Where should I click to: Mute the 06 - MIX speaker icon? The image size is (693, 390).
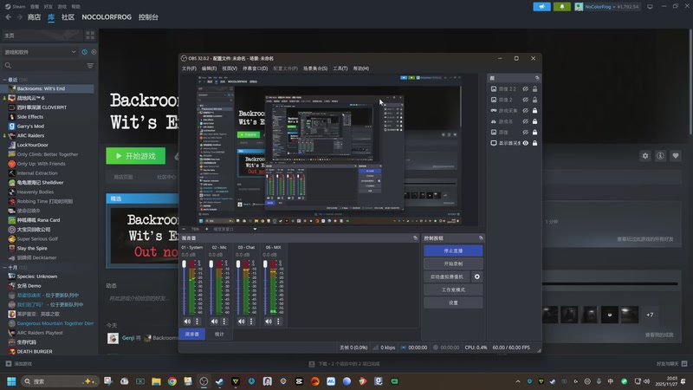(x=270, y=322)
